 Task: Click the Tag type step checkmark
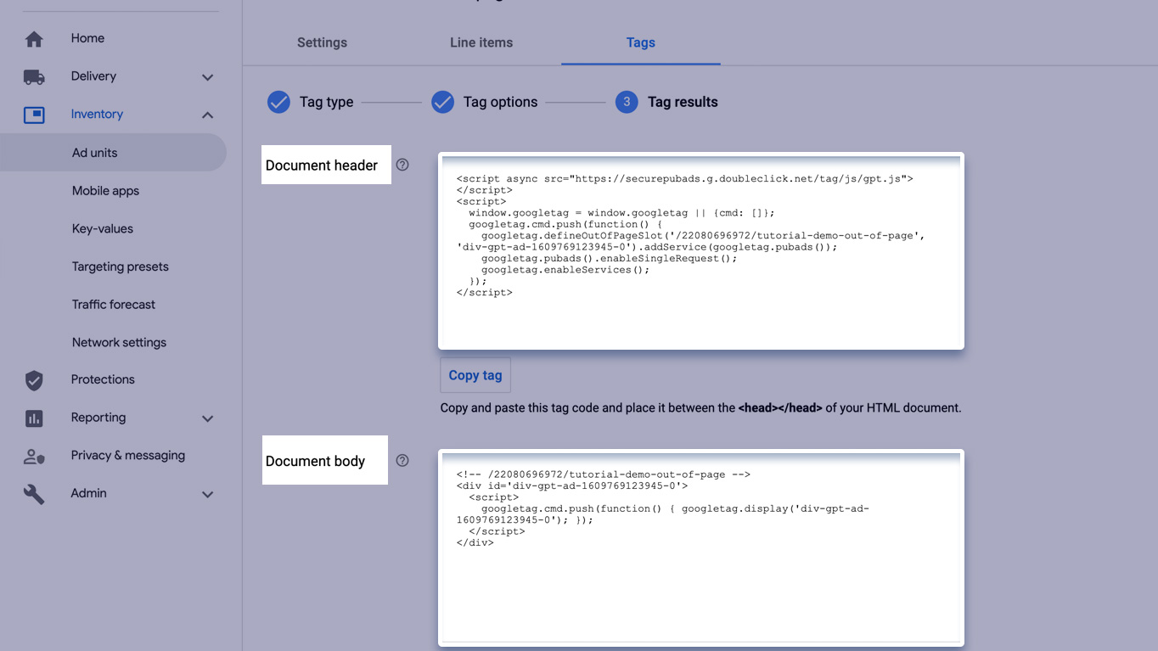coord(278,102)
